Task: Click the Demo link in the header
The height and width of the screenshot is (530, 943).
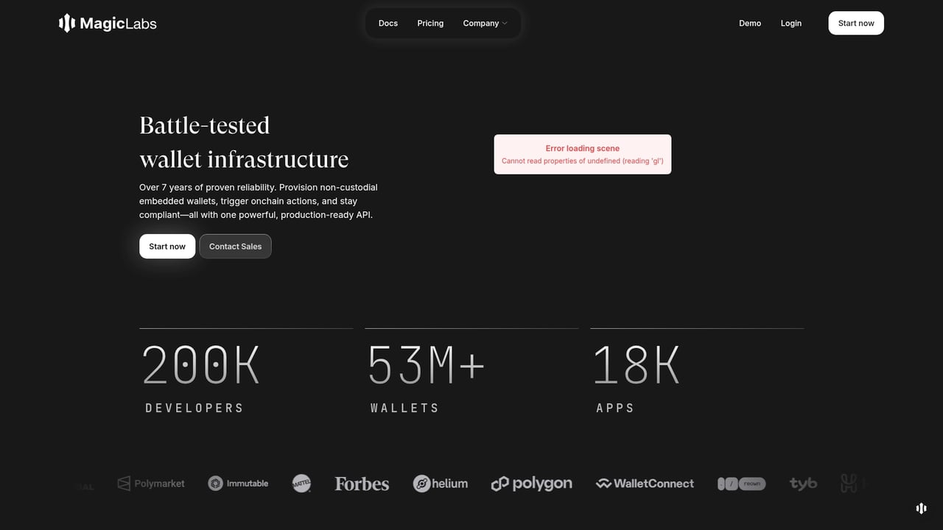Action: point(750,23)
